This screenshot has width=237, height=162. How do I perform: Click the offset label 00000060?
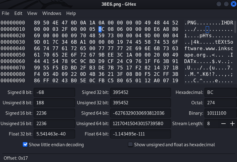pyautogui.click(x=13, y=61)
